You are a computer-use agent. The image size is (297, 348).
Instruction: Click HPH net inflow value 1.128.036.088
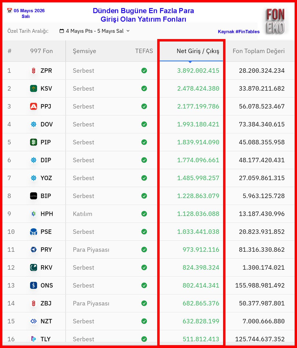198,214
